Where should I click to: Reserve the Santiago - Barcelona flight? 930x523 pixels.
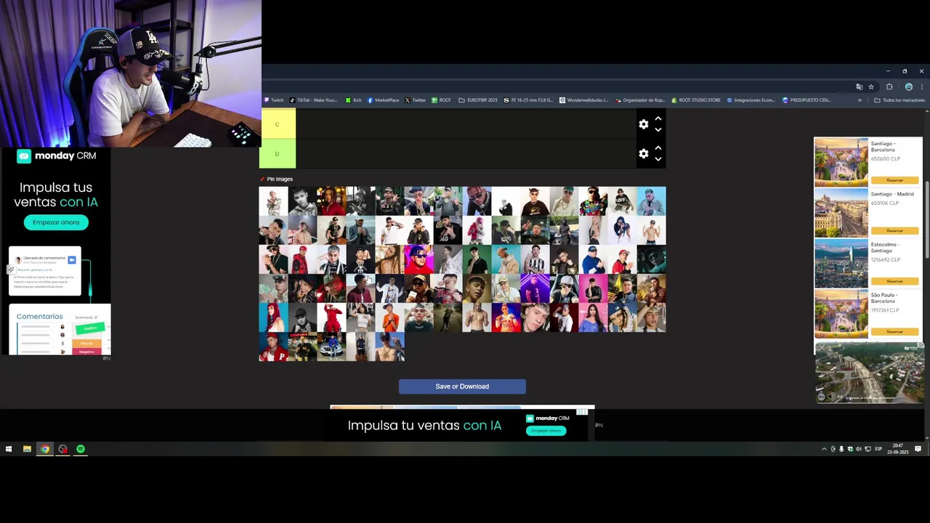click(x=894, y=180)
